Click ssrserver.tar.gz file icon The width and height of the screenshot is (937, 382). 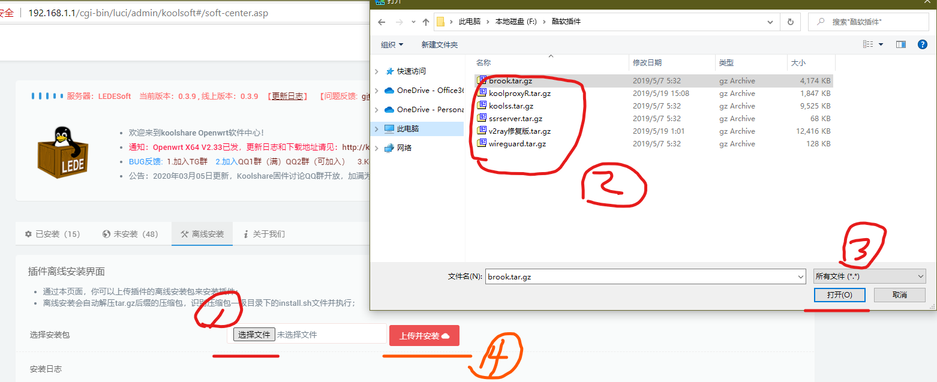pyautogui.click(x=482, y=118)
